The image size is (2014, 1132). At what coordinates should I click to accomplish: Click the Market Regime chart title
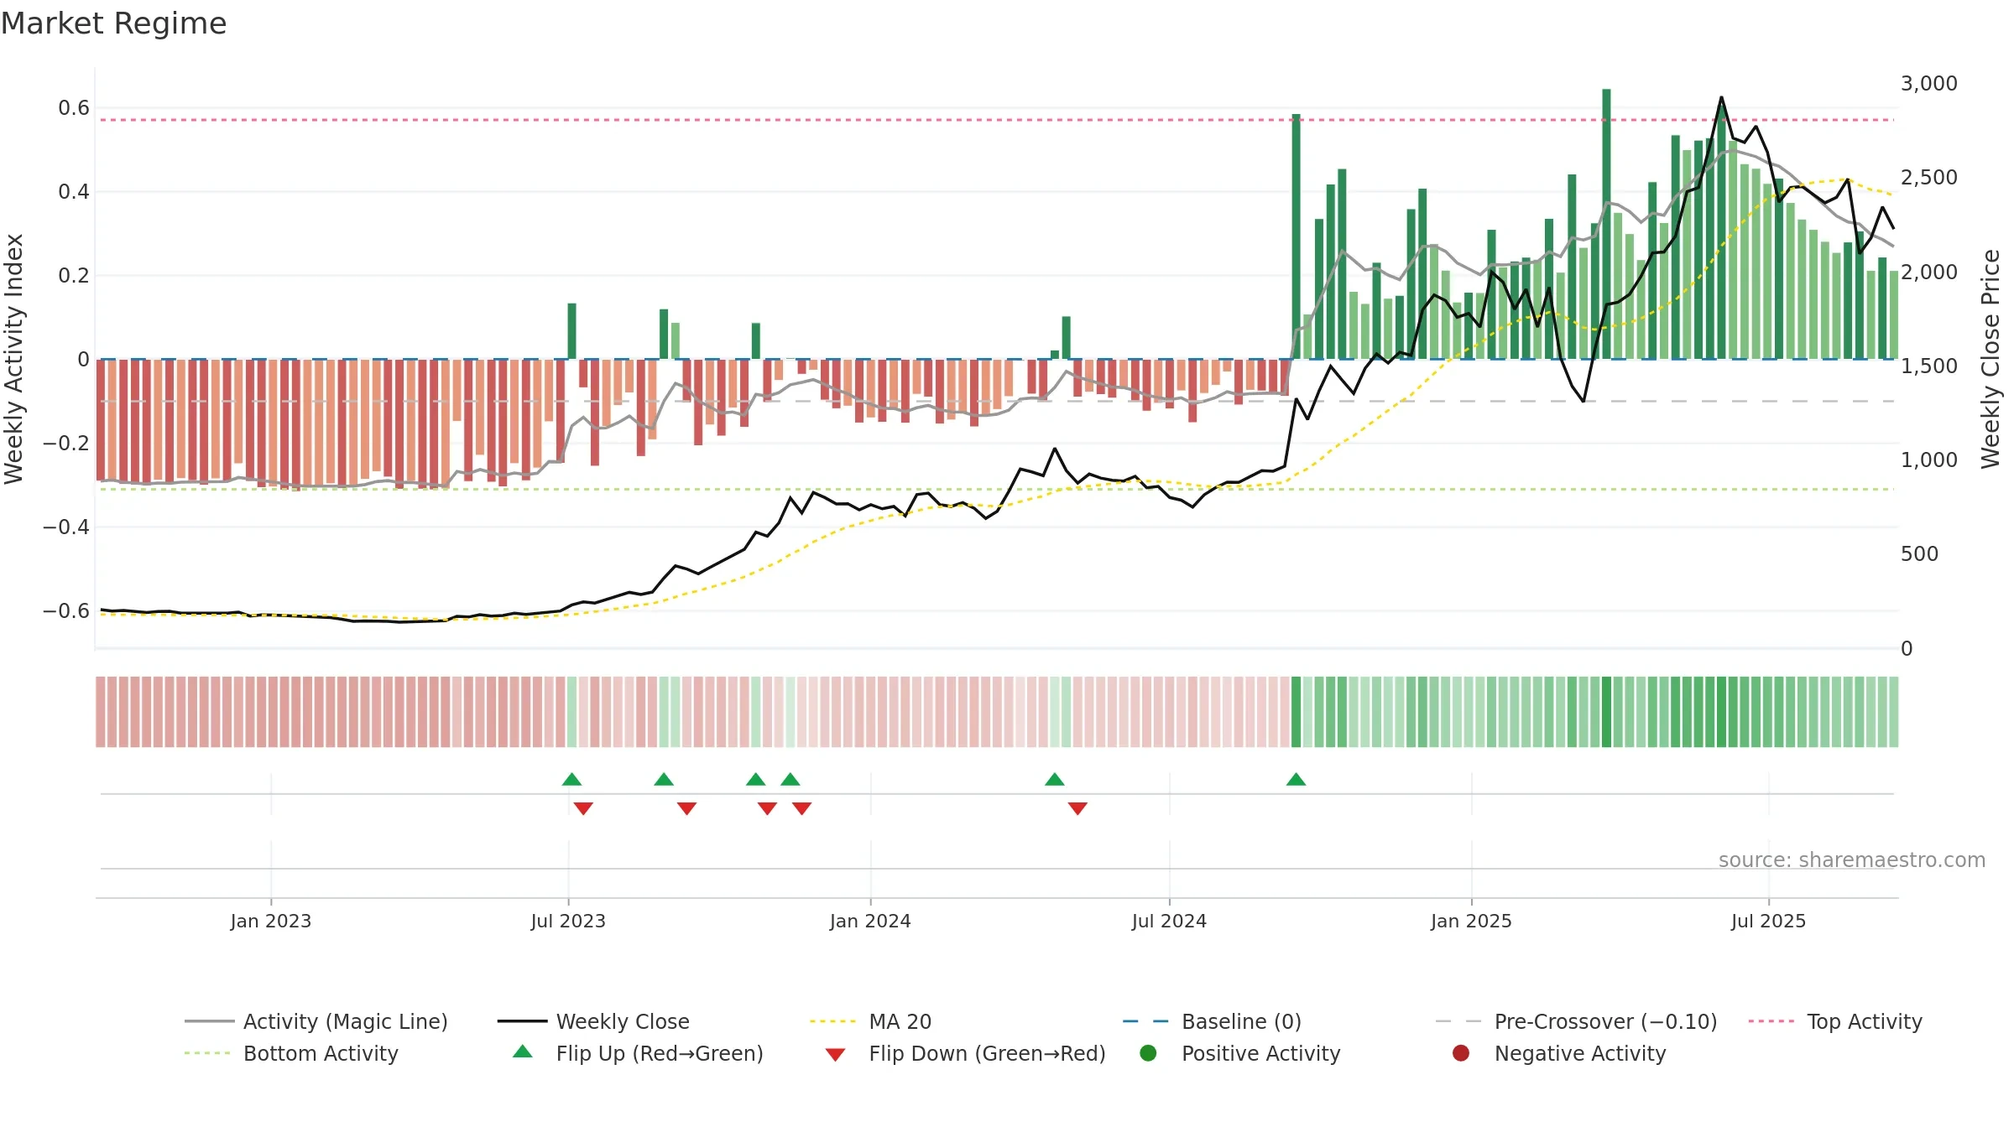click(x=114, y=23)
